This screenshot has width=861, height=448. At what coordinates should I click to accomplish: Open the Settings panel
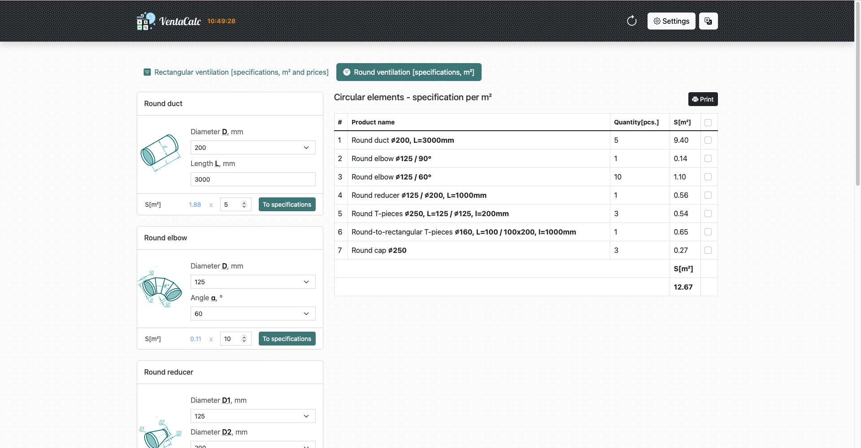pyautogui.click(x=671, y=21)
